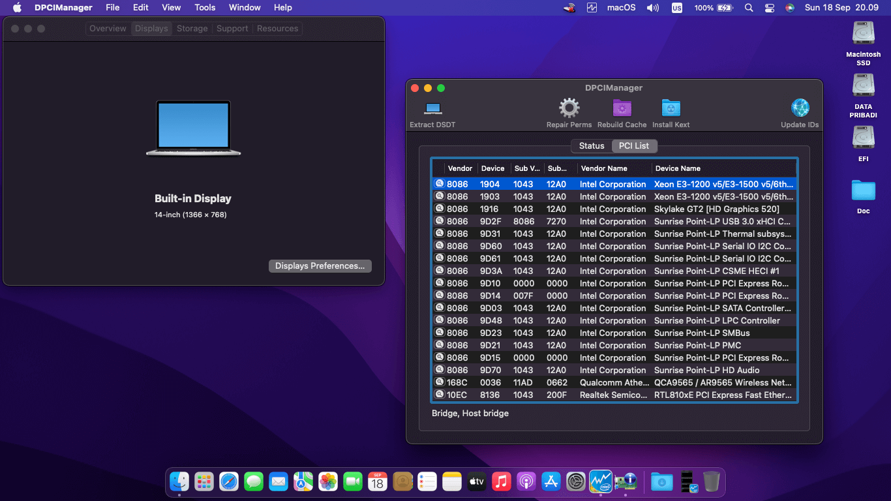Select Sunrise Point-LP PMC row

pyautogui.click(x=614, y=345)
